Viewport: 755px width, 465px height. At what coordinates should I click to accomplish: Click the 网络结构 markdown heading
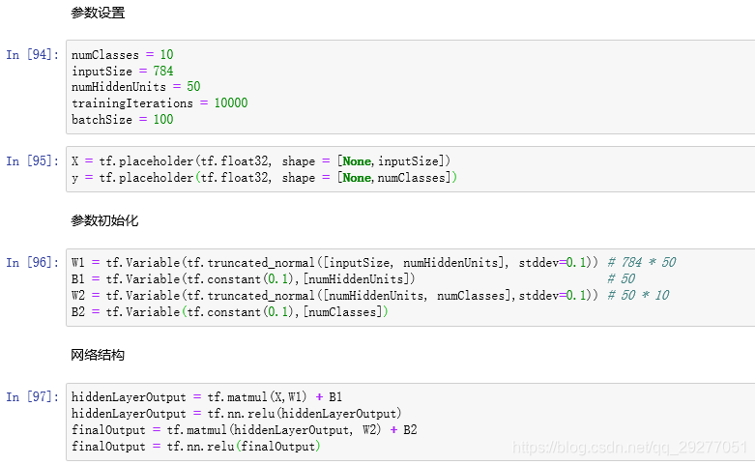pyautogui.click(x=98, y=355)
